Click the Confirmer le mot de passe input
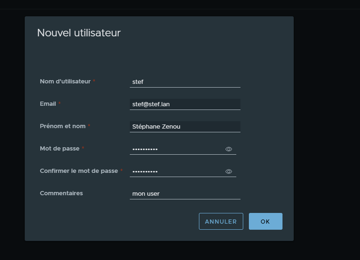The image size is (360, 260). tap(176, 171)
